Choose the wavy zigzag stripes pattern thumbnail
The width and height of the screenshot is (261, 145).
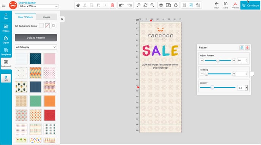[x=50, y=87]
